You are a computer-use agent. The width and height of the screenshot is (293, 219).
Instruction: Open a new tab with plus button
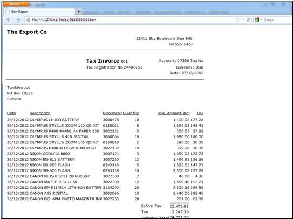click(79, 11)
